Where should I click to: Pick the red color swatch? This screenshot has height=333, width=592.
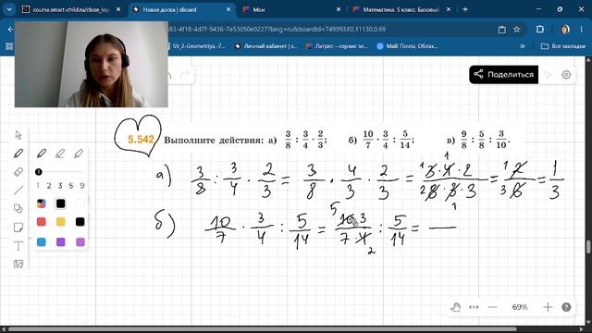[x=41, y=222]
